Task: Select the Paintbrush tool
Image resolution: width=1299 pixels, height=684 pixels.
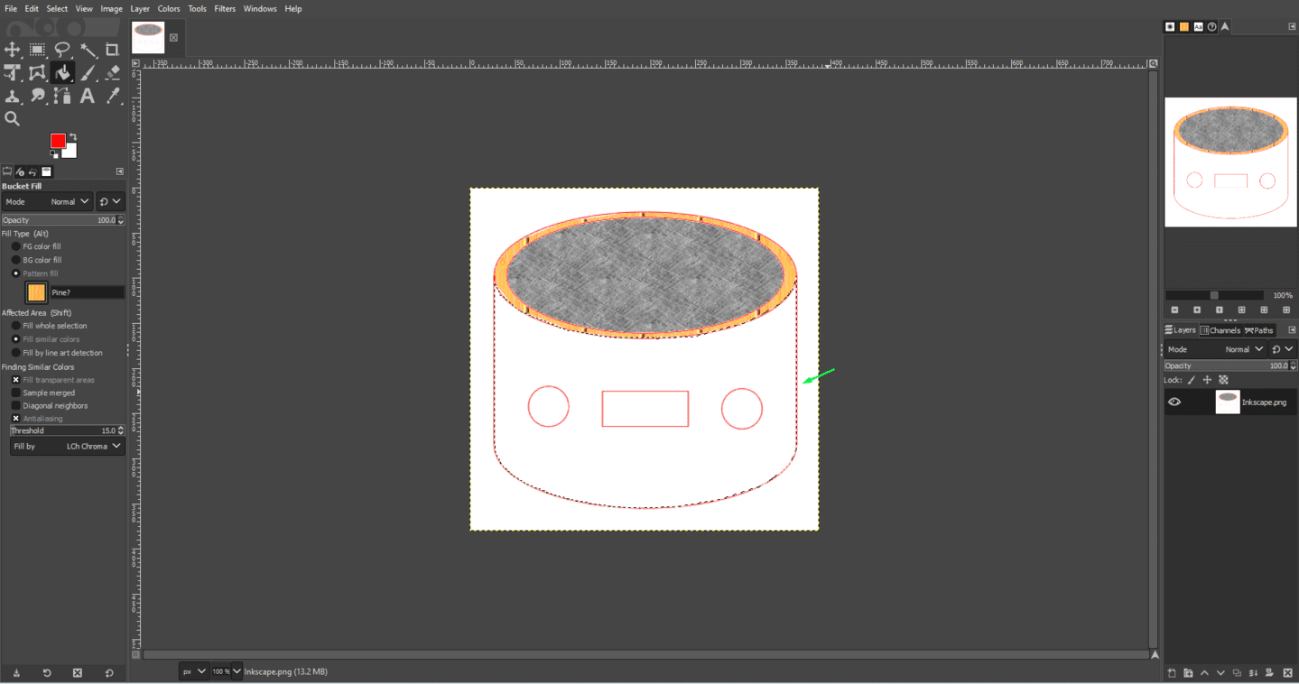Action: (x=88, y=73)
